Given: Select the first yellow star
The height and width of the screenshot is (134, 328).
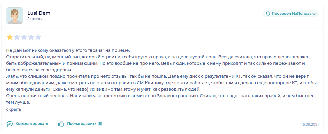Looking at the screenshot, I should click(x=9, y=37).
